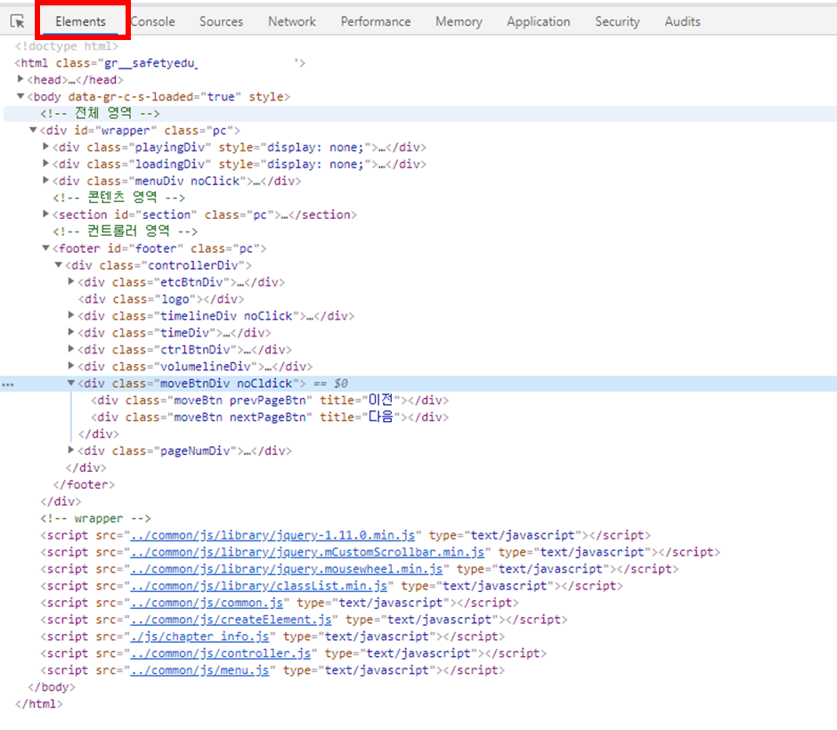Select the 콘텐츠 영역 comment line
Image resolution: width=837 pixels, height=730 pixels.
(x=119, y=198)
